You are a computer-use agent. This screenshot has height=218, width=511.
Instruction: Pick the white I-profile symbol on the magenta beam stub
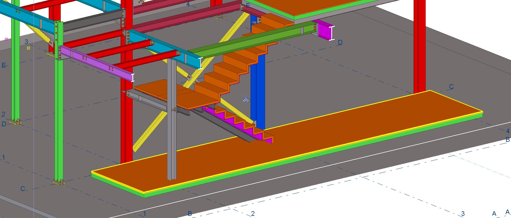tap(332, 33)
